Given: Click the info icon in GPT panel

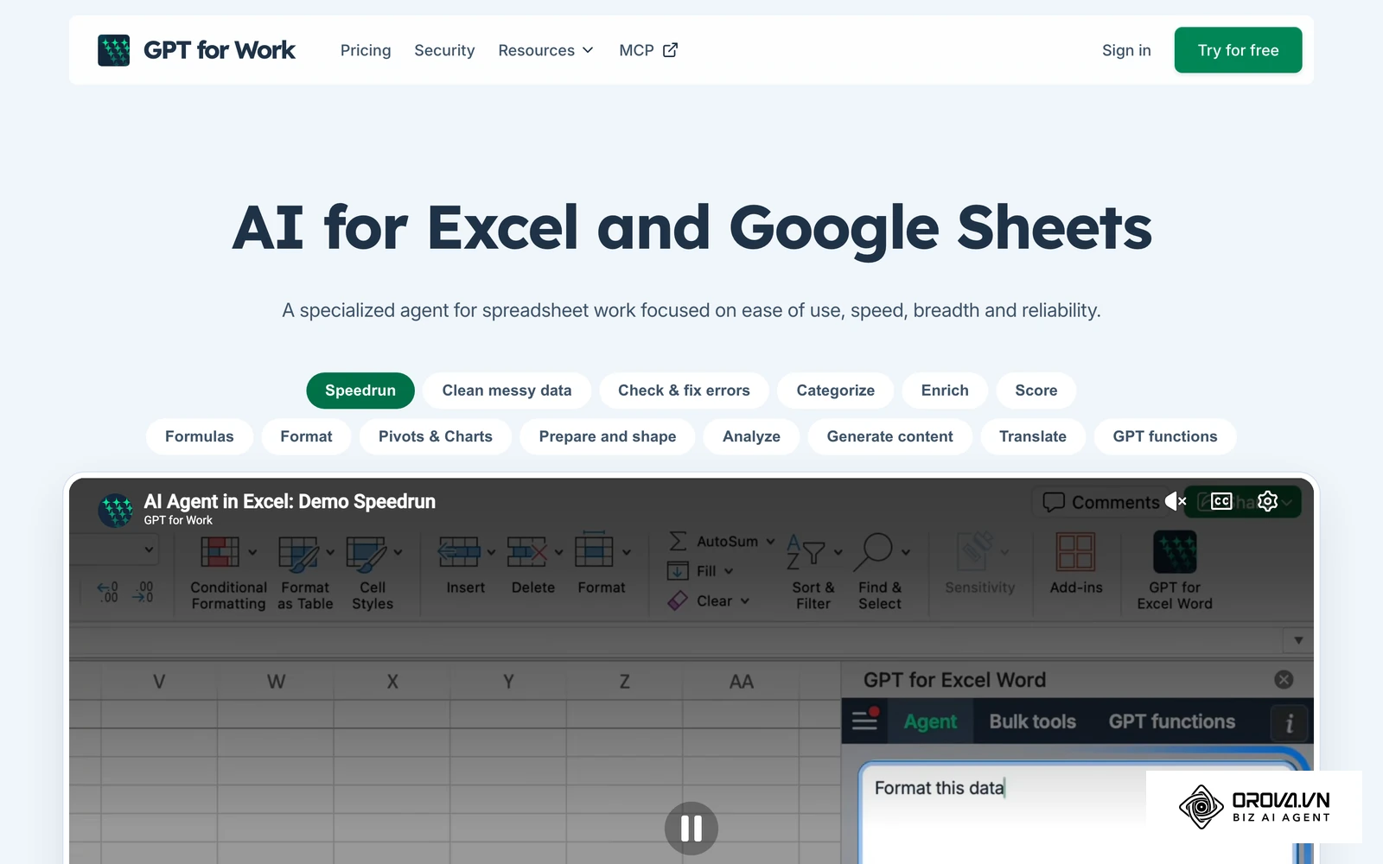Looking at the screenshot, I should (x=1290, y=722).
